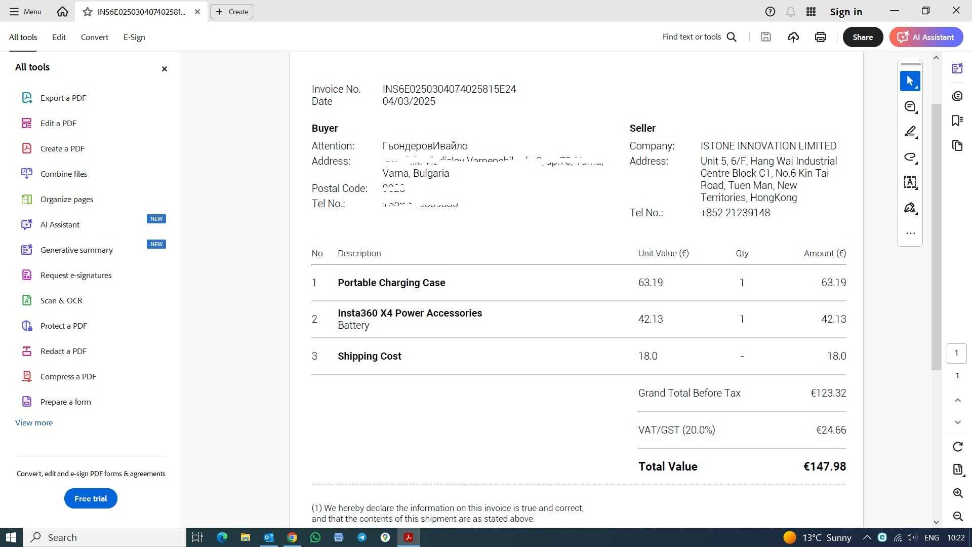Go to next page arrow
This screenshot has width=972, height=547.
(x=957, y=422)
